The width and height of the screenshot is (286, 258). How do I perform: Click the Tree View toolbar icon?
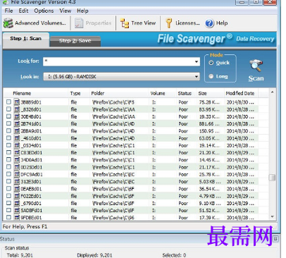[125, 23]
